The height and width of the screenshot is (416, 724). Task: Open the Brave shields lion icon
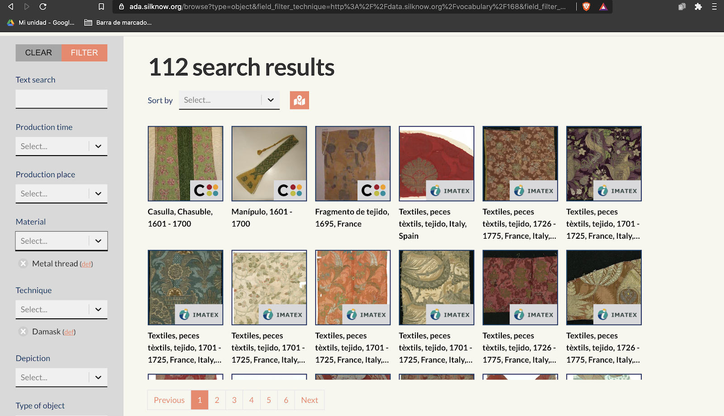pyautogui.click(x=586, y=6)
